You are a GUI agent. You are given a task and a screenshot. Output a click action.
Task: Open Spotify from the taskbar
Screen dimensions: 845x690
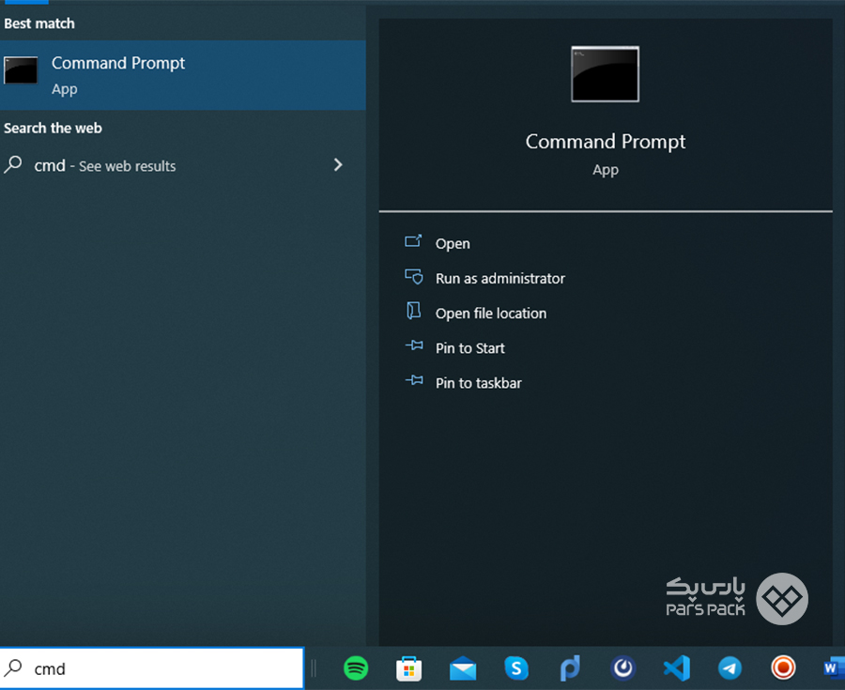(356, 668)
